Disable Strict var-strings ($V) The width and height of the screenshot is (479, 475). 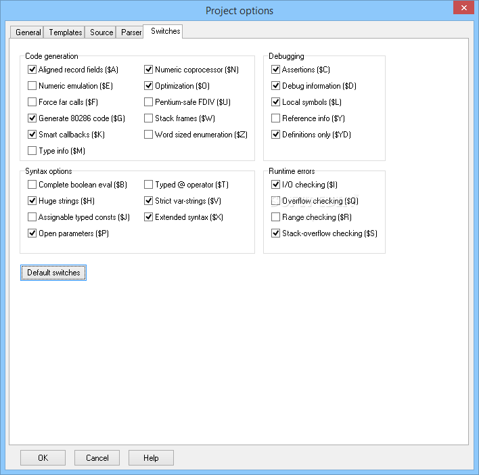coord(148,201)
